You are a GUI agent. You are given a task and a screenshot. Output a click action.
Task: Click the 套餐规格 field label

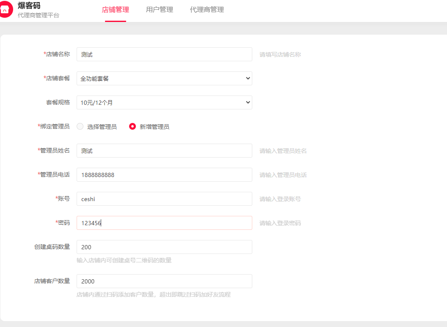click(58, 102)
